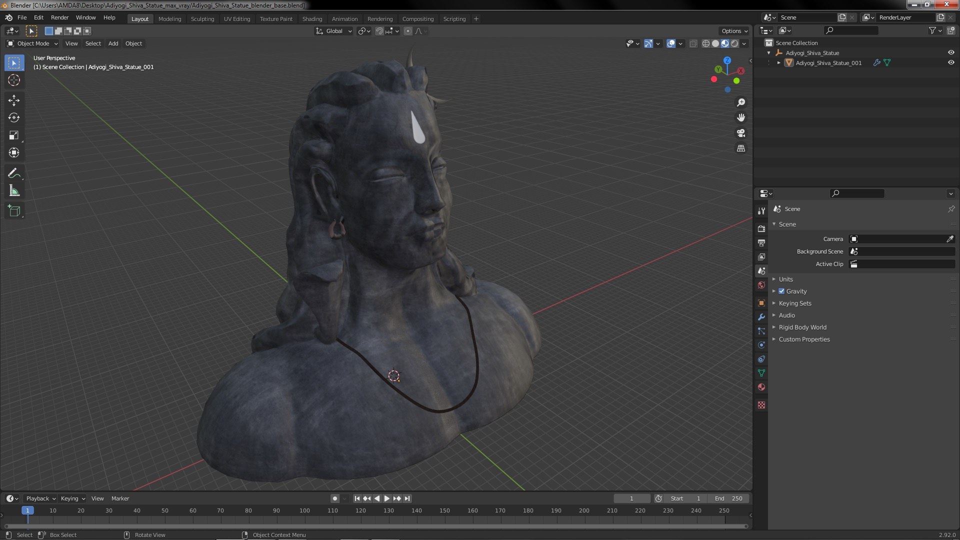Open the Add menu in viewport
960x540 pixels.
[x=113, y=44]
